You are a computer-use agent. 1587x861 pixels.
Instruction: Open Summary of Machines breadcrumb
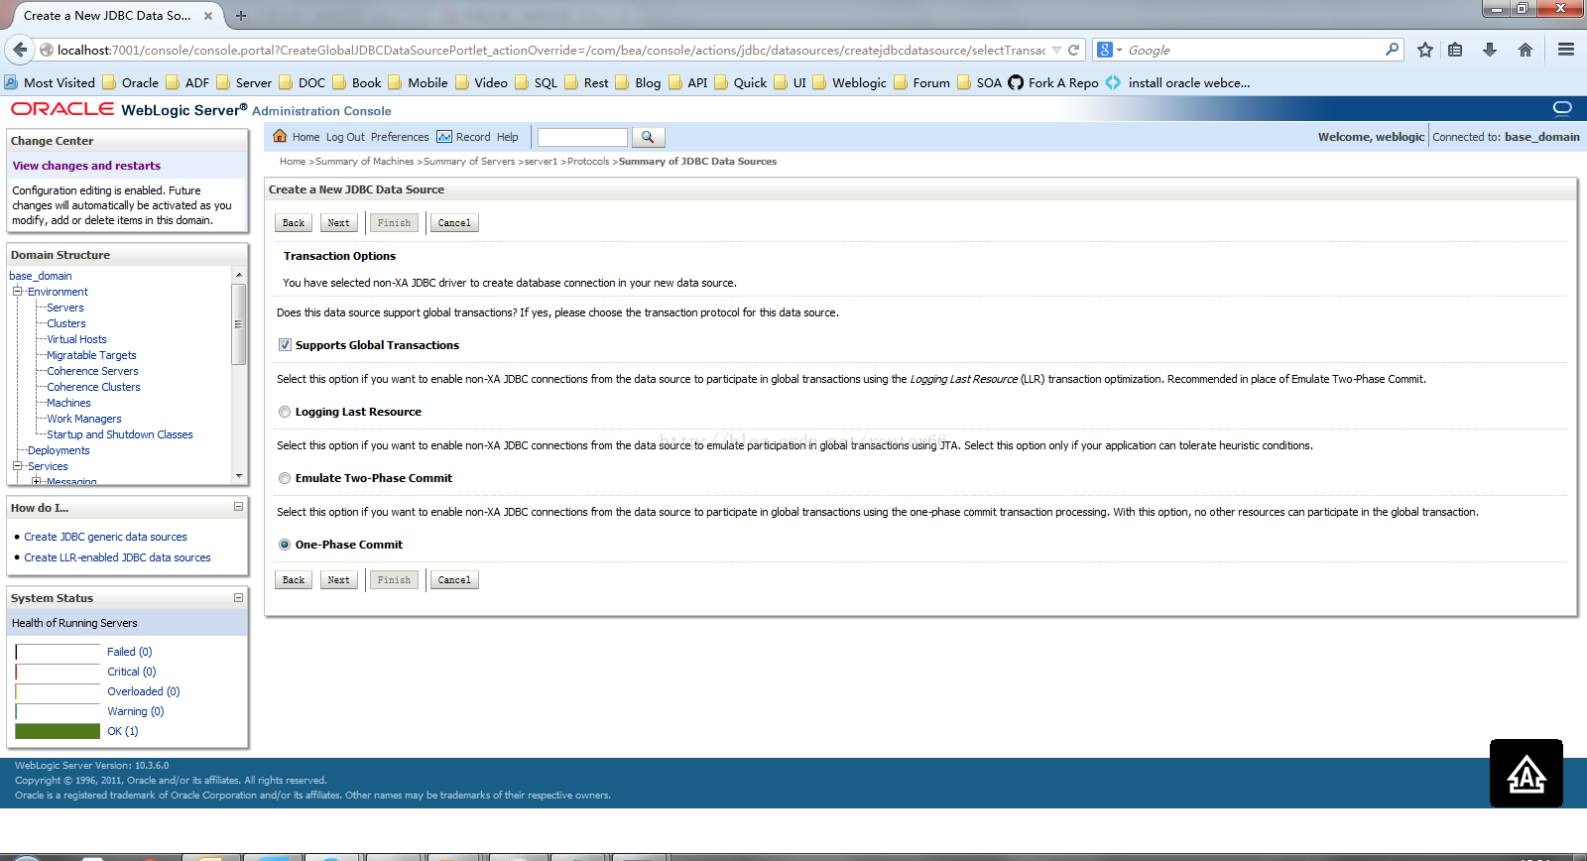(365, 162)
